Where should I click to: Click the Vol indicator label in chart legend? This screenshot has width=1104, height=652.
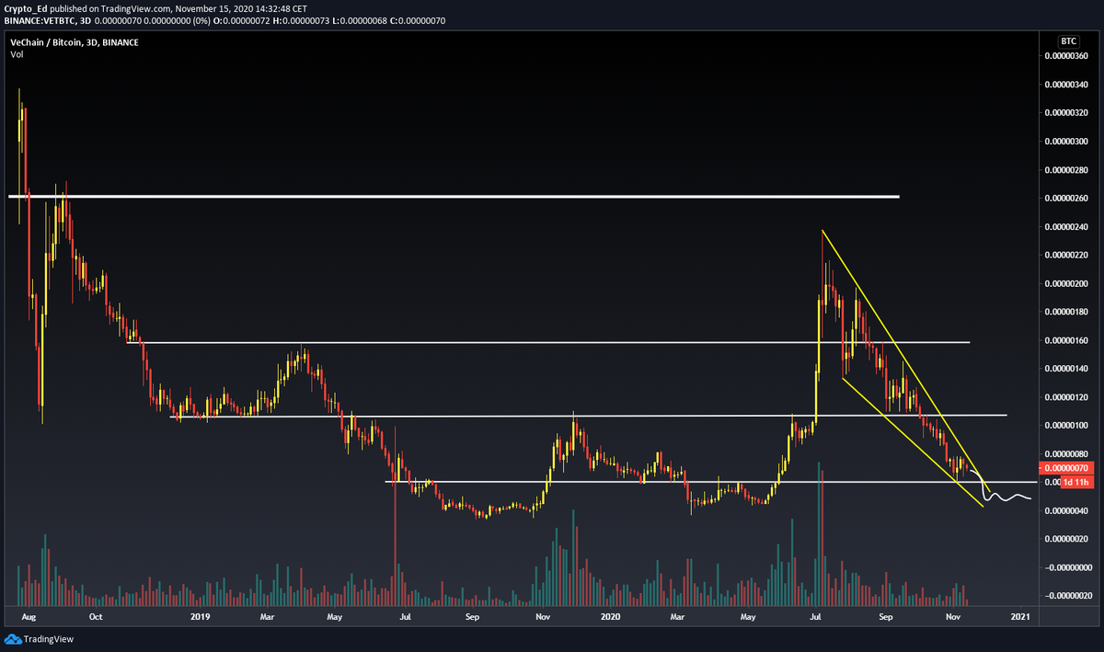pos(16,53)
